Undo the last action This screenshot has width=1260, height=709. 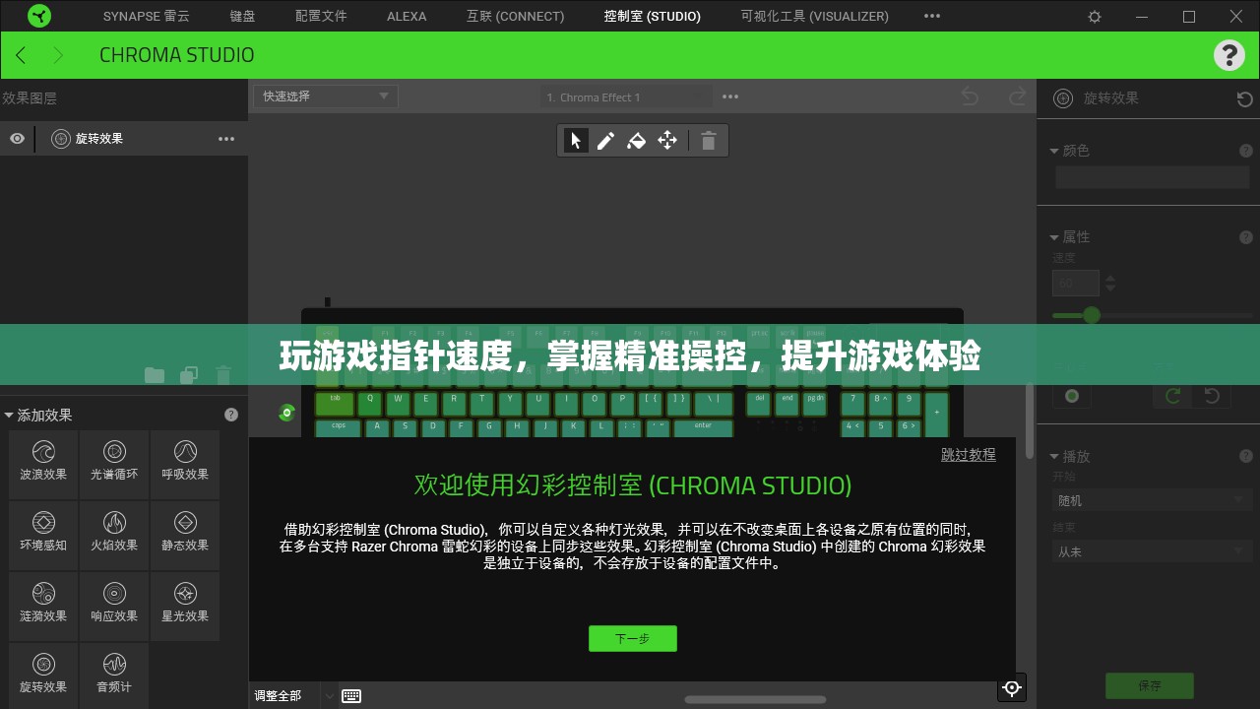click(x=970, y=97)
